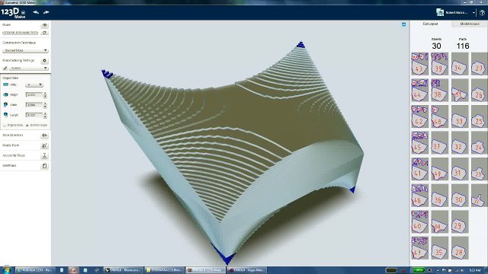Viewport: 488px width, 274px height.
Task: Switch to the Model Issues tab
Action: [470, 24]
